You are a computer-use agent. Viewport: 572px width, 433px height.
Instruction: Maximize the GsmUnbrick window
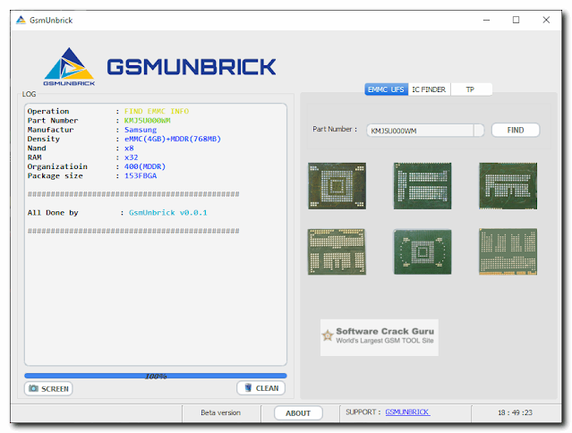pos(516,20)
